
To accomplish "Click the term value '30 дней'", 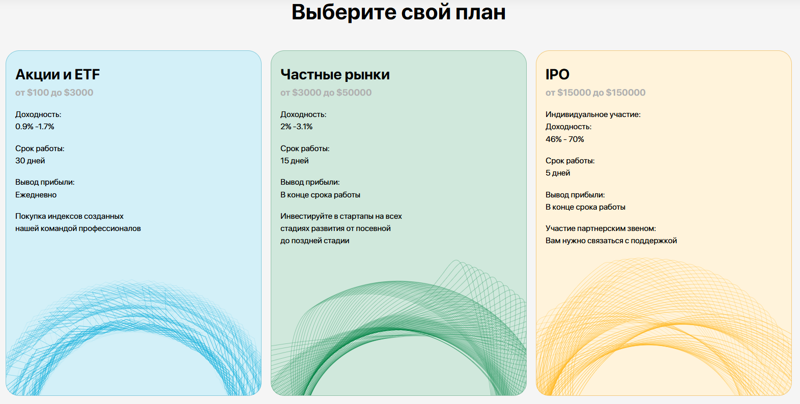I will tap(30, 161).
